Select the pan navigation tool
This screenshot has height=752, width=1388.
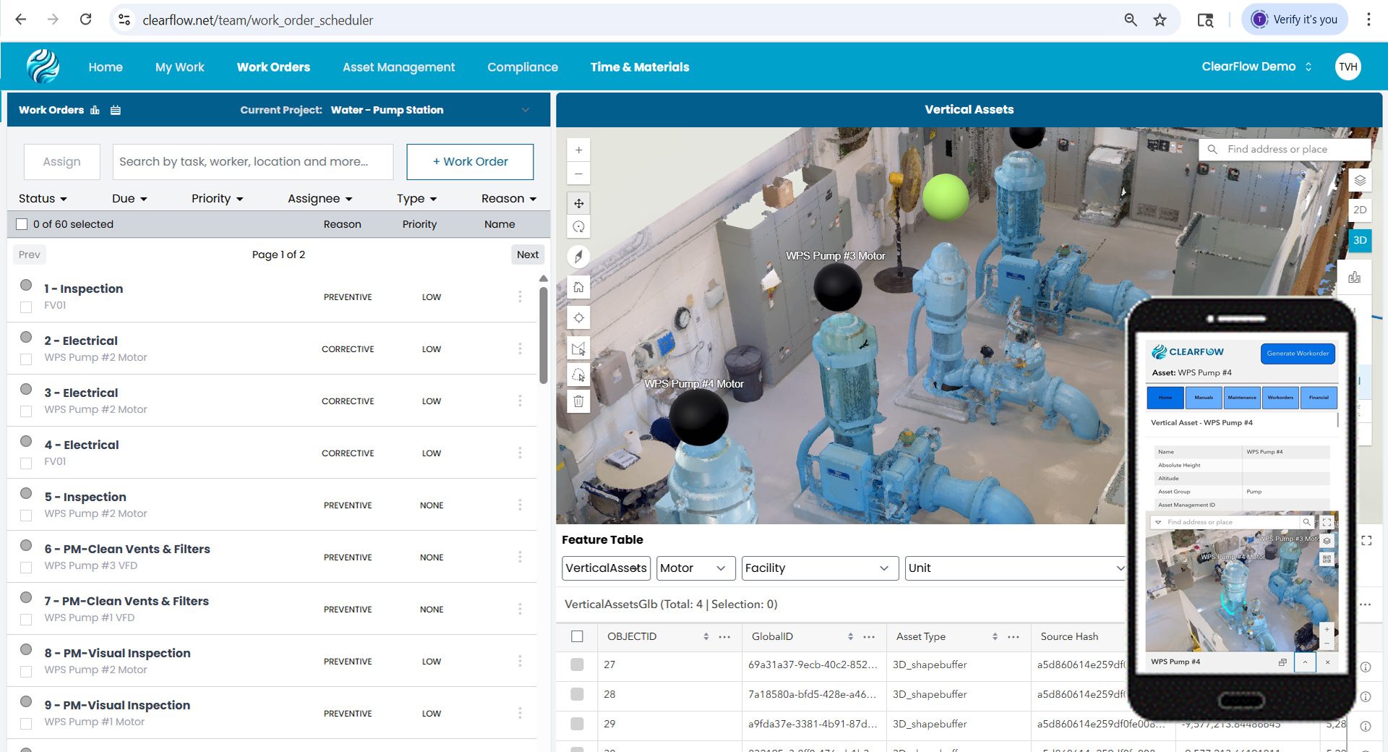click(578, 203)
